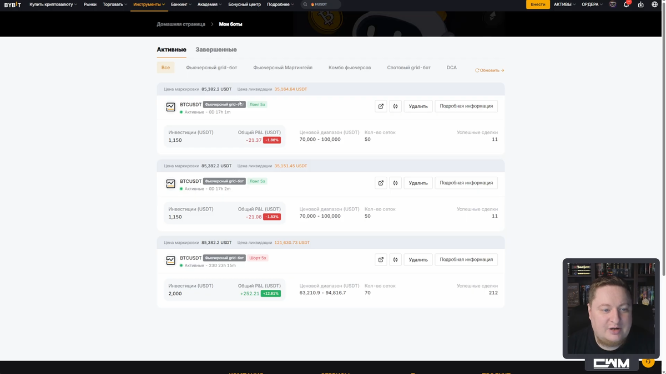Click bot icon of second long bot

point(171,183)
